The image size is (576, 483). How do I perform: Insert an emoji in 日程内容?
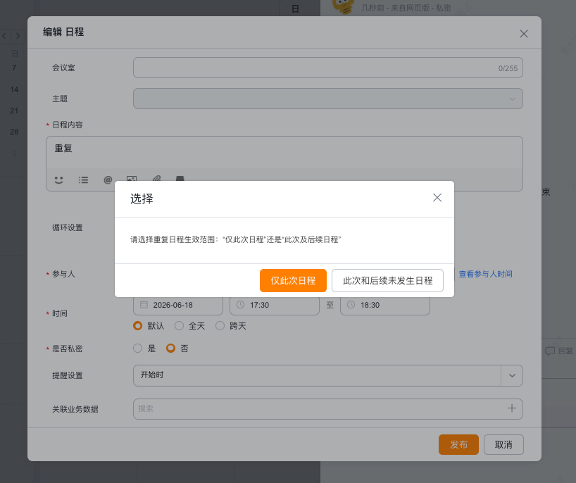[58, 180]
